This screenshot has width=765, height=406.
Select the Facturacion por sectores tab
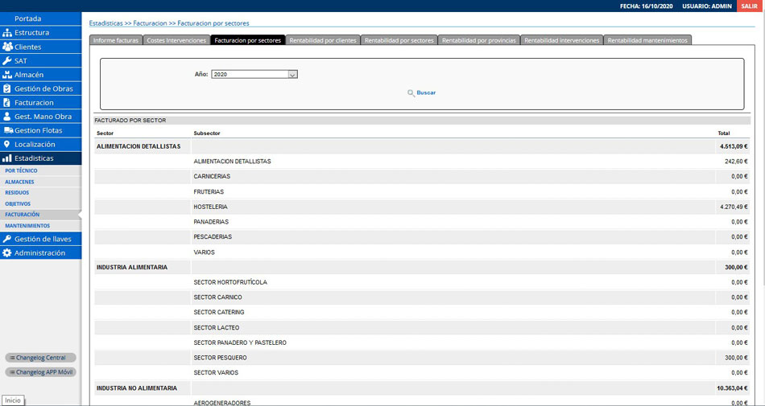coord(247,40)
